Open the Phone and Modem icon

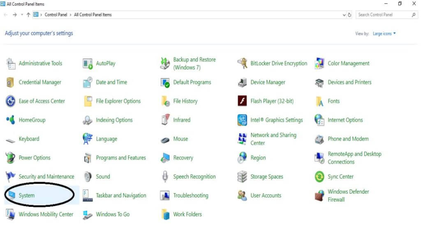(x=319, y=139)
